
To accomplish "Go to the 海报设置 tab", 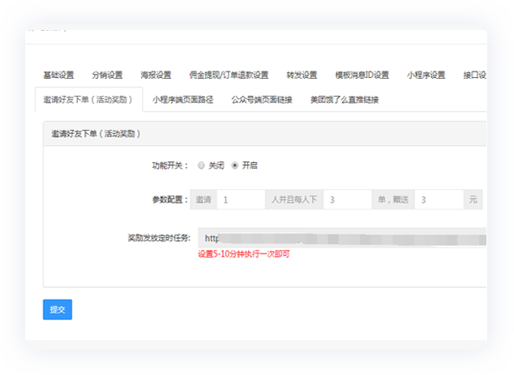I will (156, 75).
